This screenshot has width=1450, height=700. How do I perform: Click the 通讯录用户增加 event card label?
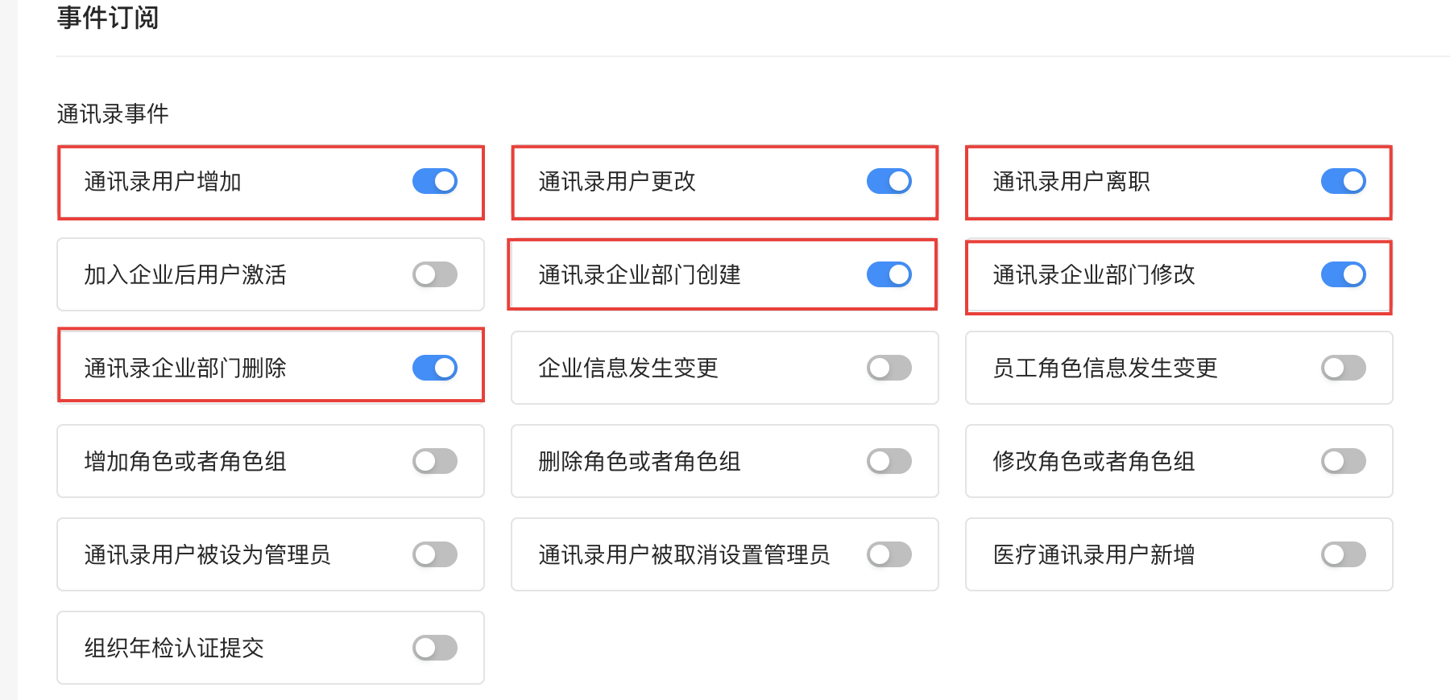(x=163, y=182)
